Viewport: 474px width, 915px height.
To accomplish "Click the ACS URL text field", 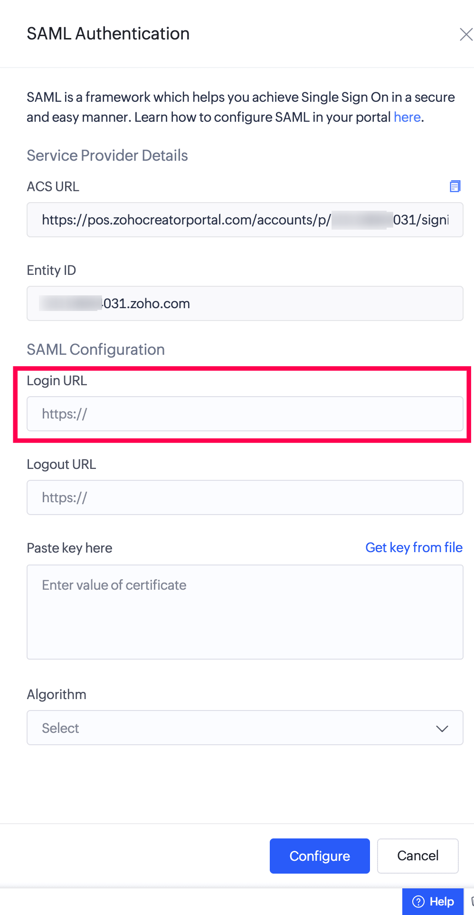I will coord(245,220).
